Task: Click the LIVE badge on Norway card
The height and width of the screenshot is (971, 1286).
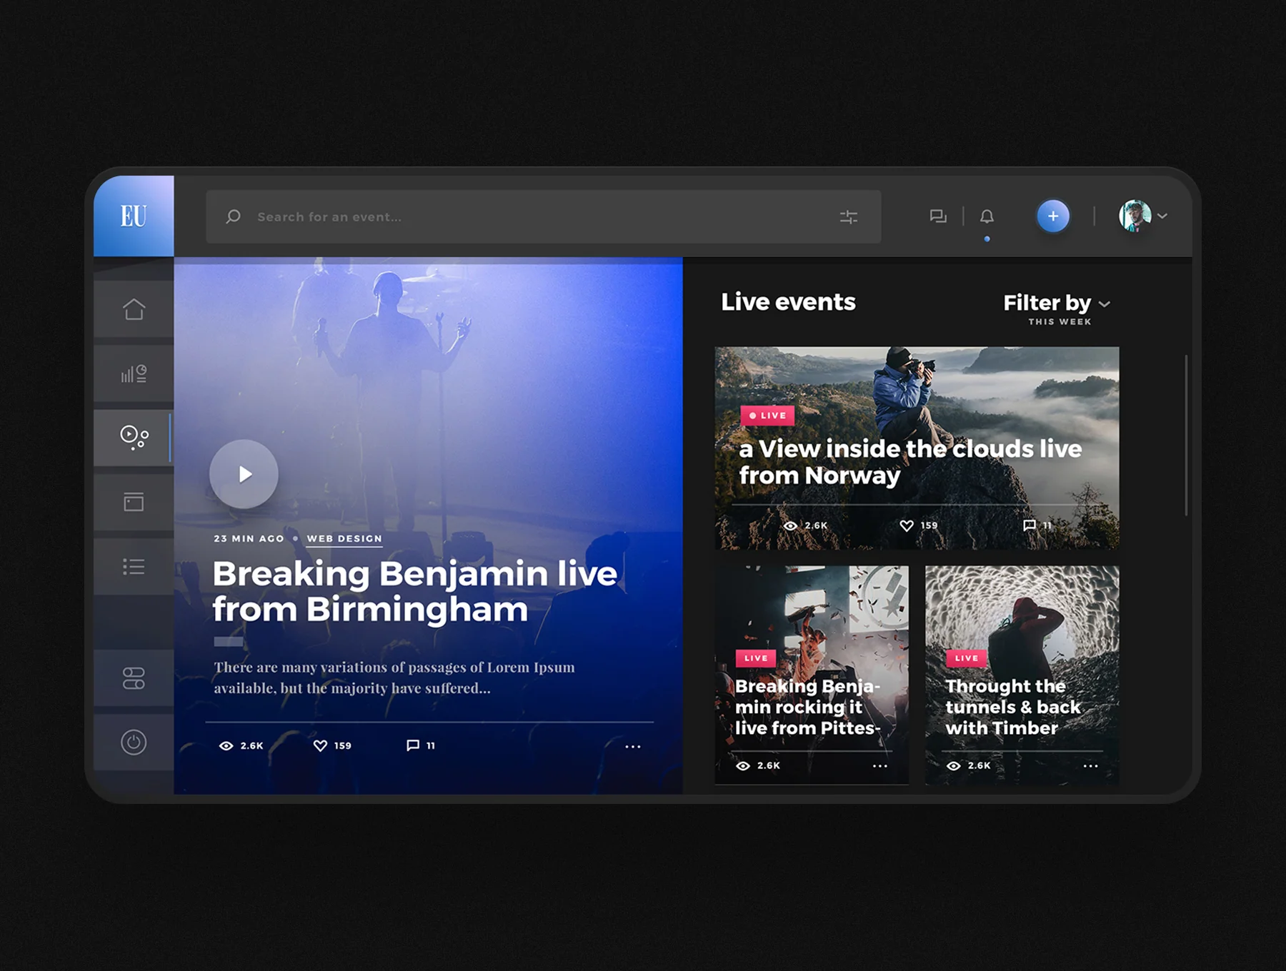Action: tap(767, 416)
